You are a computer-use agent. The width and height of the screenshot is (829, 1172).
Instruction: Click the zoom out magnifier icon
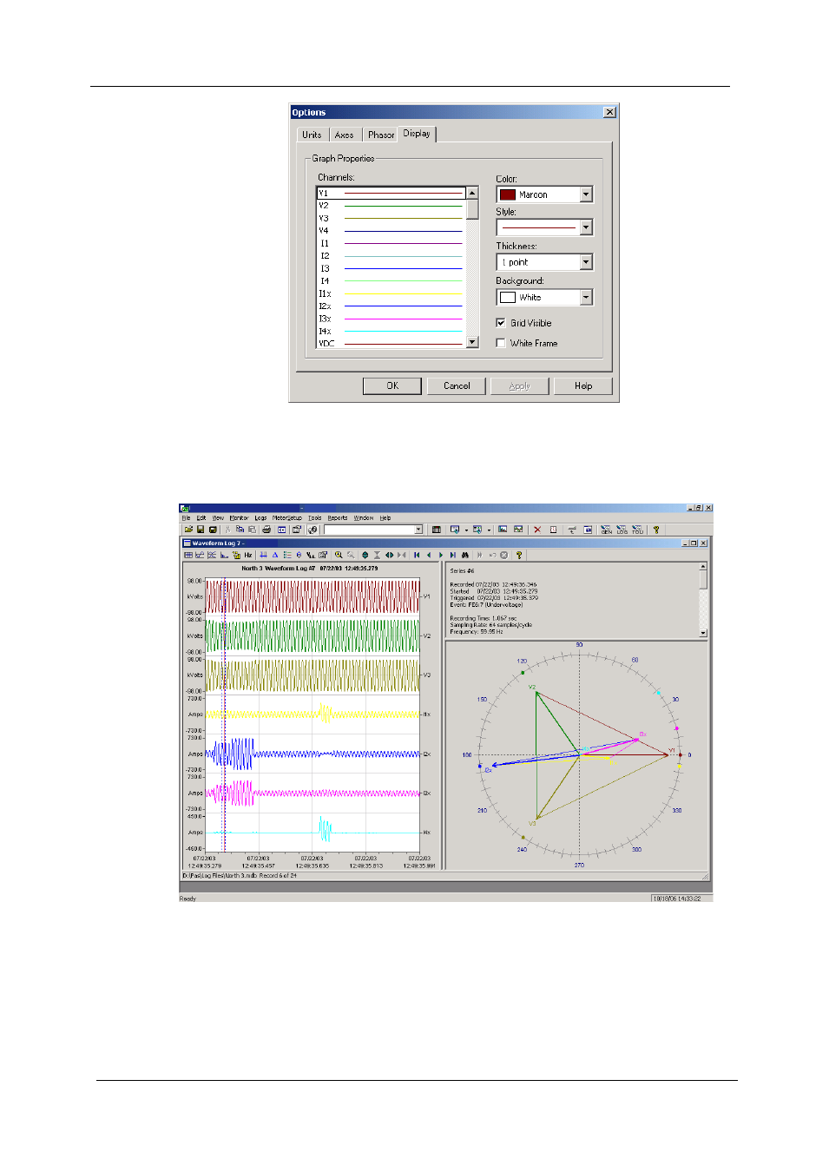tap(351, 555)
